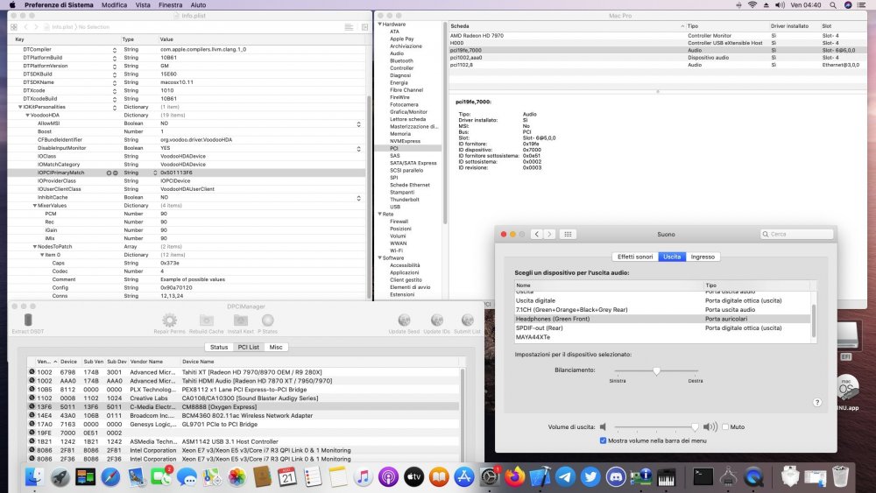Click help question mark button in Suono
This screenshot has width=876, height=493.
click(x=816, y=402)
